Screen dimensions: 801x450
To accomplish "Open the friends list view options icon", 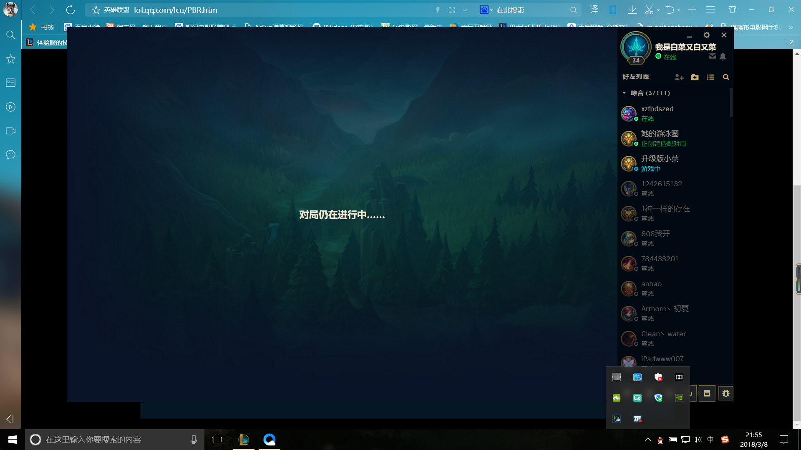I will (710, 77).
